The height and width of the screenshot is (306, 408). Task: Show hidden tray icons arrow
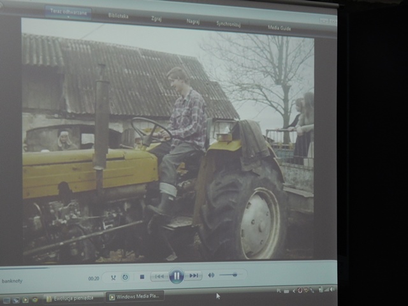[294, 291]
